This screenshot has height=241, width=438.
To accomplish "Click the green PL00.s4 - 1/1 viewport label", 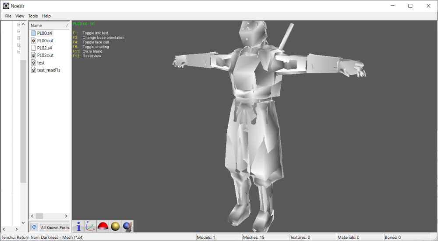I will click(84, 24).
